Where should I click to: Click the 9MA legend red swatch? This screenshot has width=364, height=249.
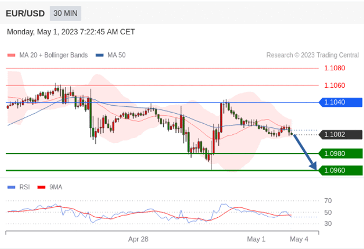pos(41,187)
